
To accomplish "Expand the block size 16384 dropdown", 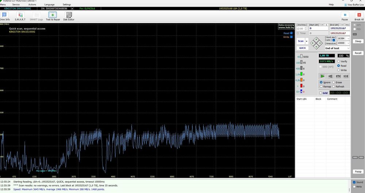I will tap(348, 38).
